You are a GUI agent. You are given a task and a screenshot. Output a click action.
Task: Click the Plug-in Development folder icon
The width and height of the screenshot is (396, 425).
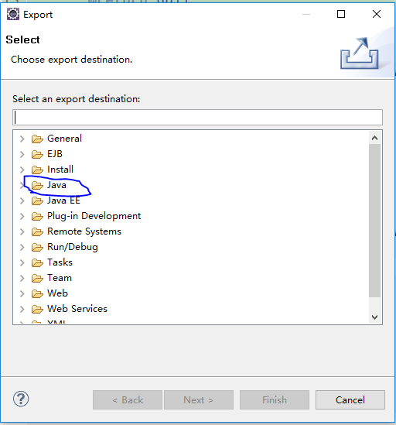[37, 216]
